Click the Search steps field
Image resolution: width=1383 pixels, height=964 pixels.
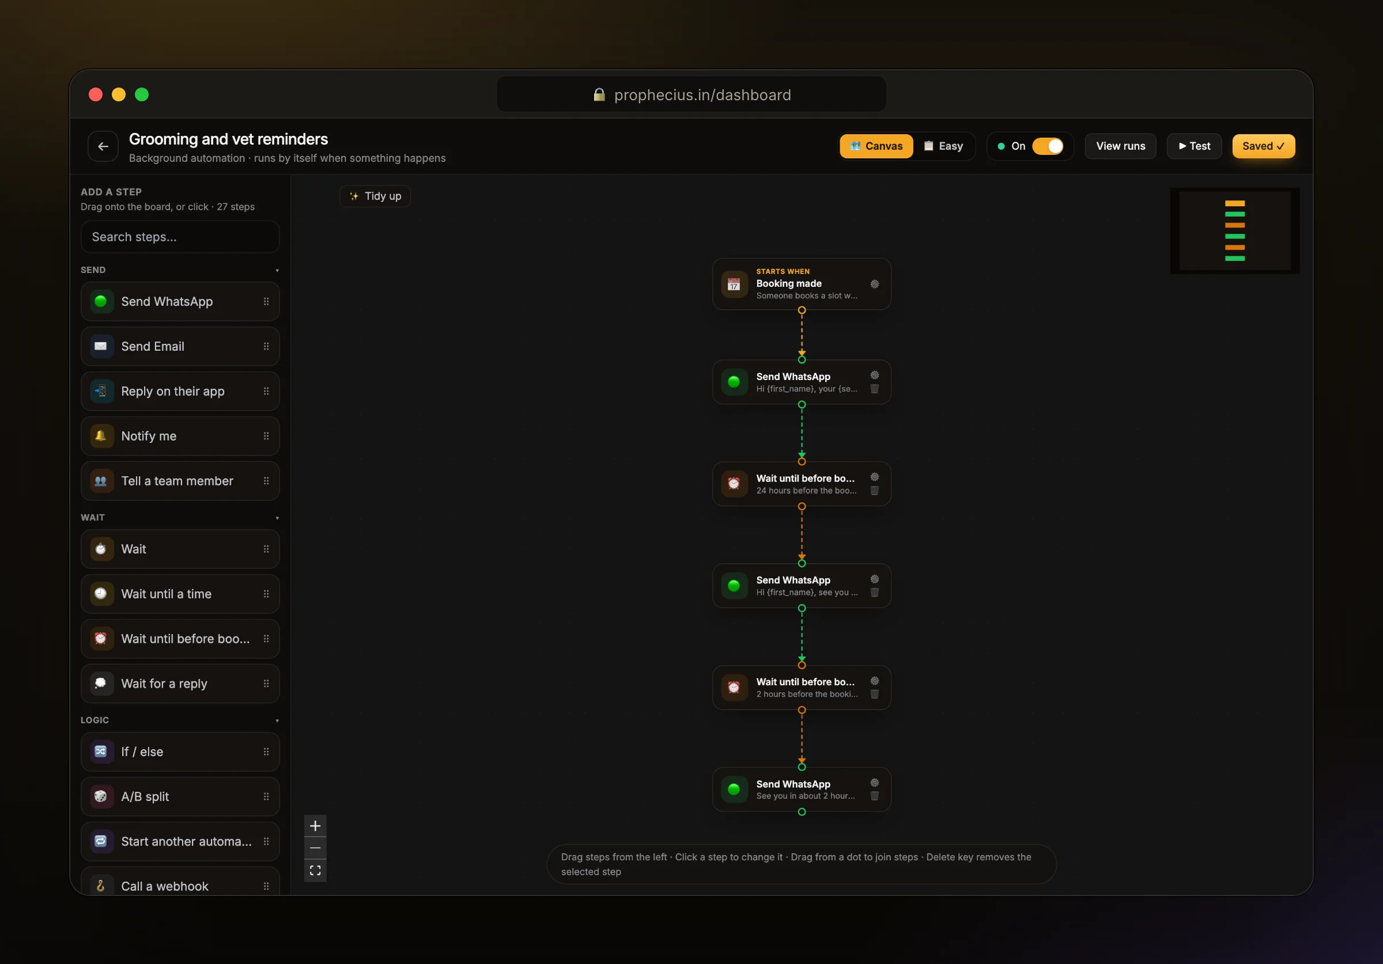(x=180, y=237)
